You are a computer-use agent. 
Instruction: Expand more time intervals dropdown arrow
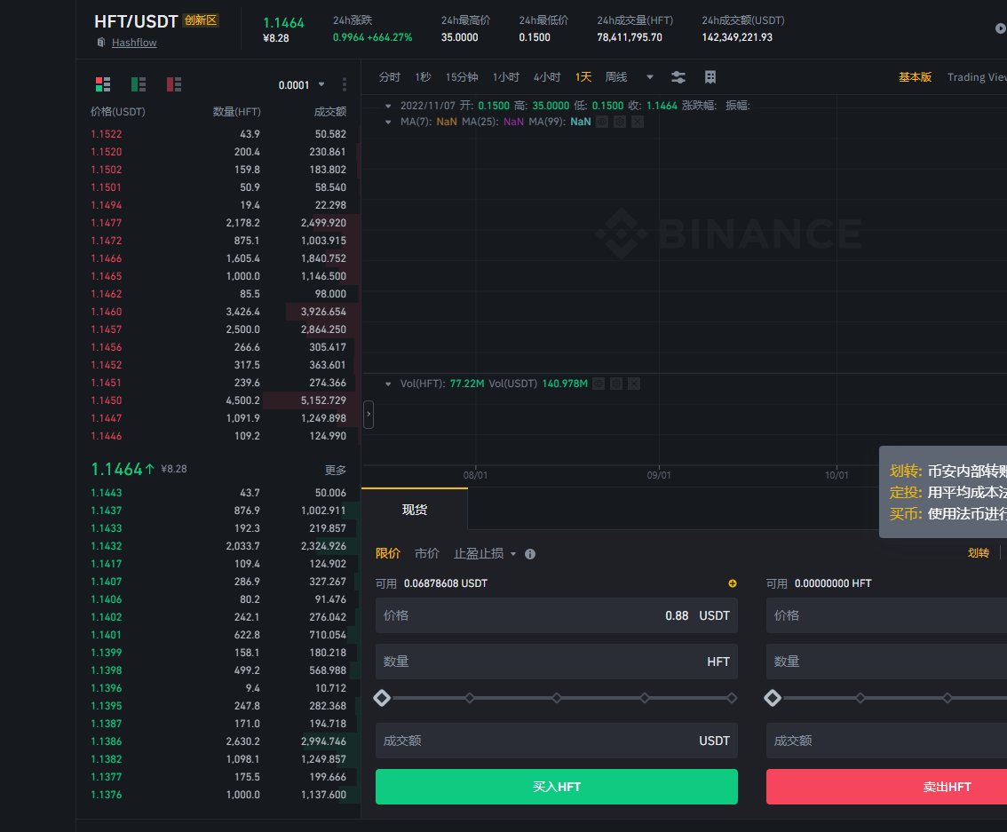[x=650, y=77]
